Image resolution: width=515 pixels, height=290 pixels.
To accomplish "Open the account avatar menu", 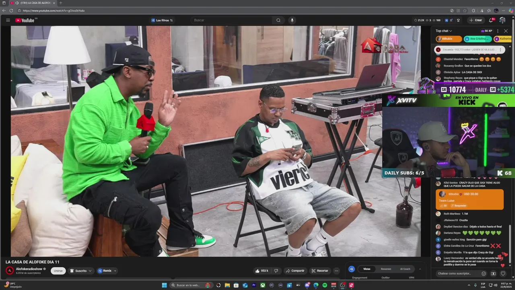I will tap(502, 20).
